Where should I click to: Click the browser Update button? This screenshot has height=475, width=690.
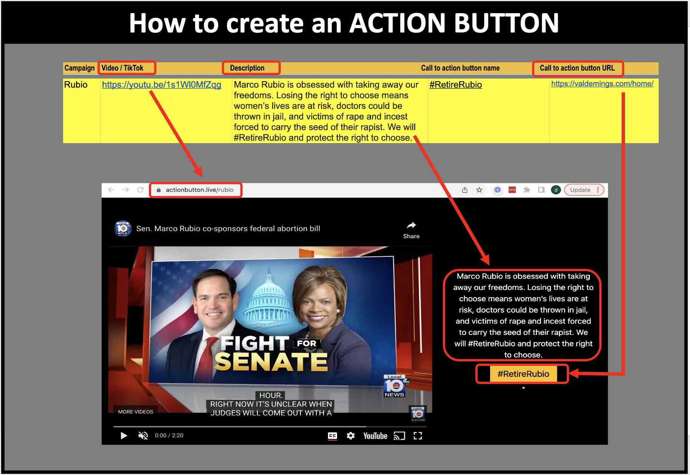click(x=580, y=190)
